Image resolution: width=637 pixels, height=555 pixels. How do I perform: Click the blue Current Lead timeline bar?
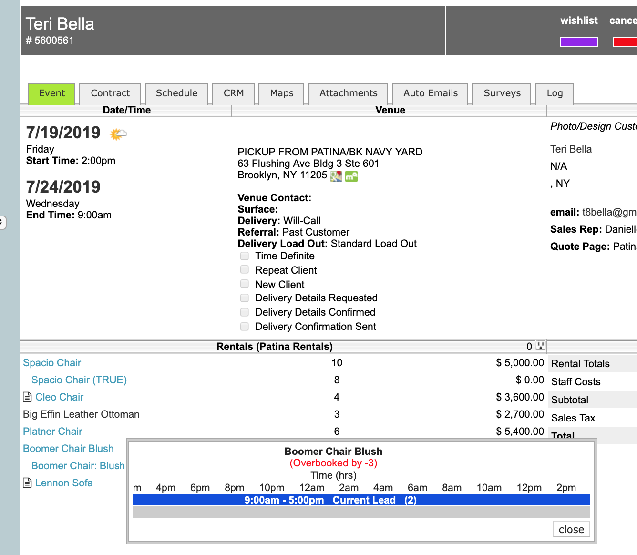pyautogui.click(x=361, y=500)
